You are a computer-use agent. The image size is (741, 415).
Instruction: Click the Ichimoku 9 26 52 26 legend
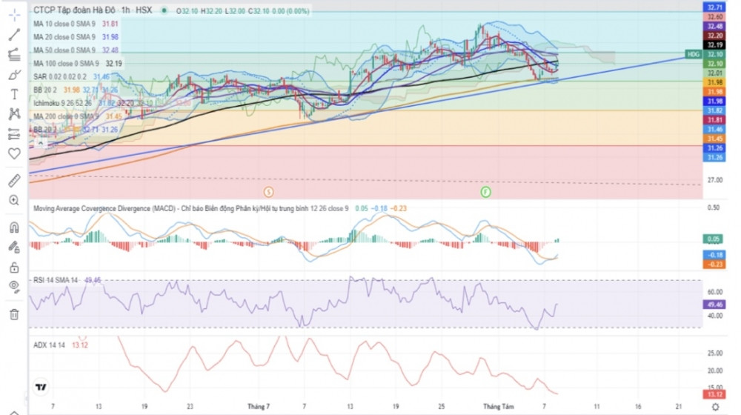pyautogui.click(x=63, y=103)
